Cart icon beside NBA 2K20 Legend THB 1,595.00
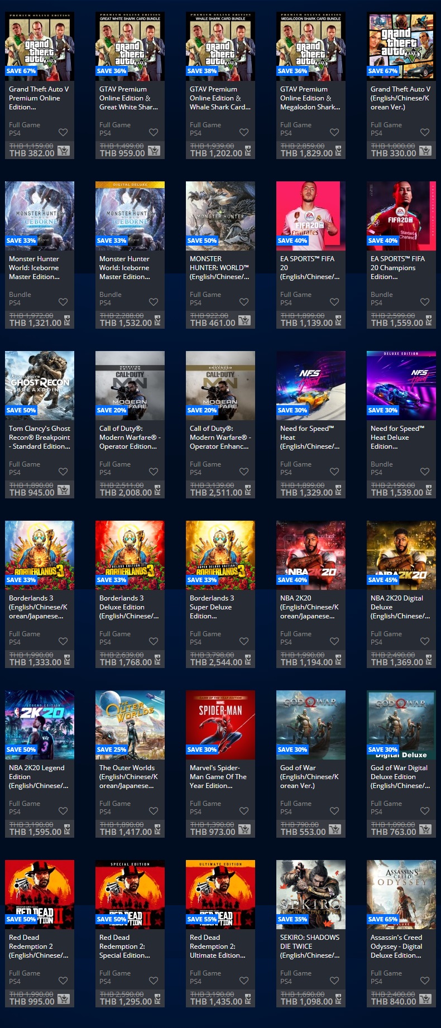 (x=67, y=829)
